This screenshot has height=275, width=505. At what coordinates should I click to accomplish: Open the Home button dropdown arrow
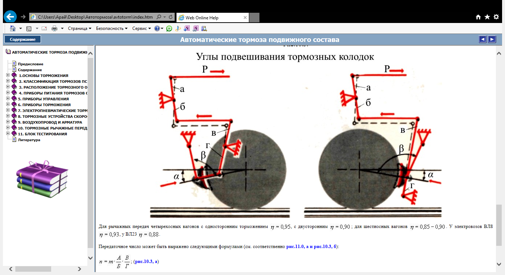20,28
